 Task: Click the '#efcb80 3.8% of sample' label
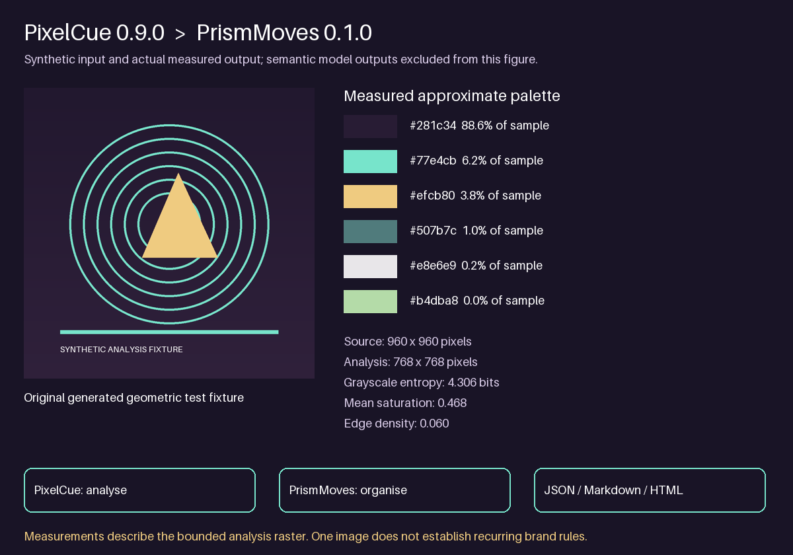475,196
